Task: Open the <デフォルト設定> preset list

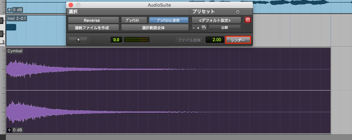Action: (216, 20)
